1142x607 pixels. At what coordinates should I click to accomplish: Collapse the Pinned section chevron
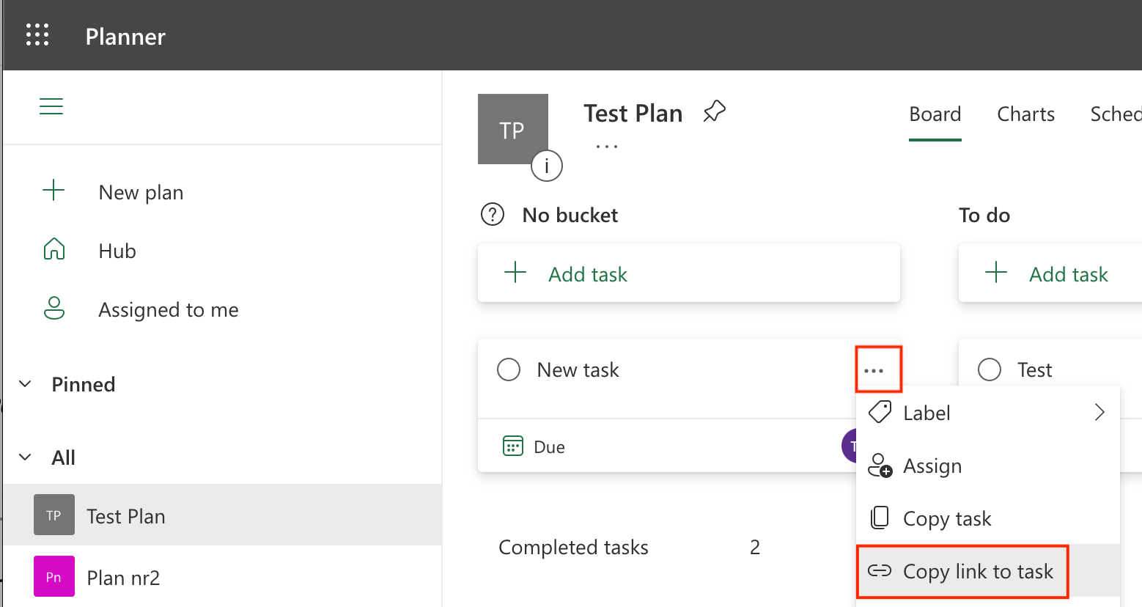(25, 383)
